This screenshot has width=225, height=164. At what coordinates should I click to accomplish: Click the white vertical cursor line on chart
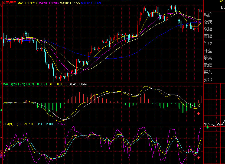tap(162, 43)
